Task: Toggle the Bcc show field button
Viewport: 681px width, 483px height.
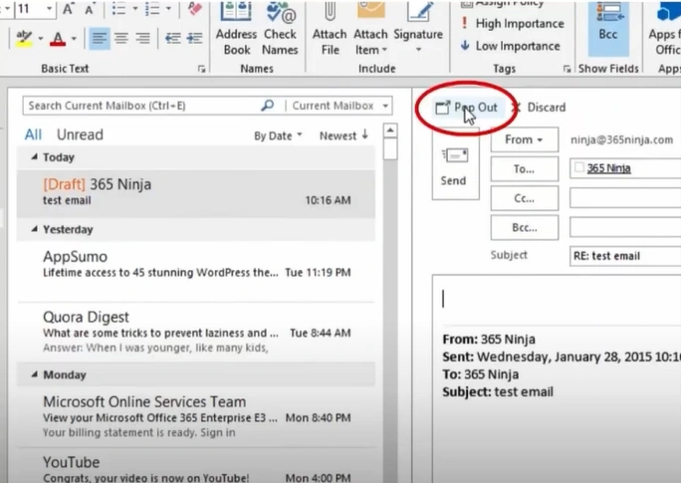Action: (x=607, y=29)
